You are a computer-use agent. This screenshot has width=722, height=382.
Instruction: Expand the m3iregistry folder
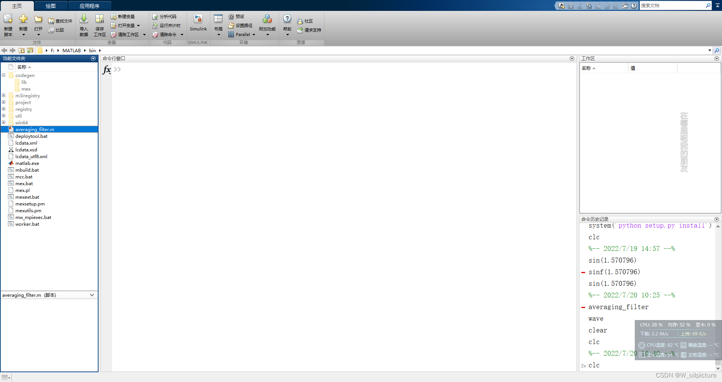(4, 95)
